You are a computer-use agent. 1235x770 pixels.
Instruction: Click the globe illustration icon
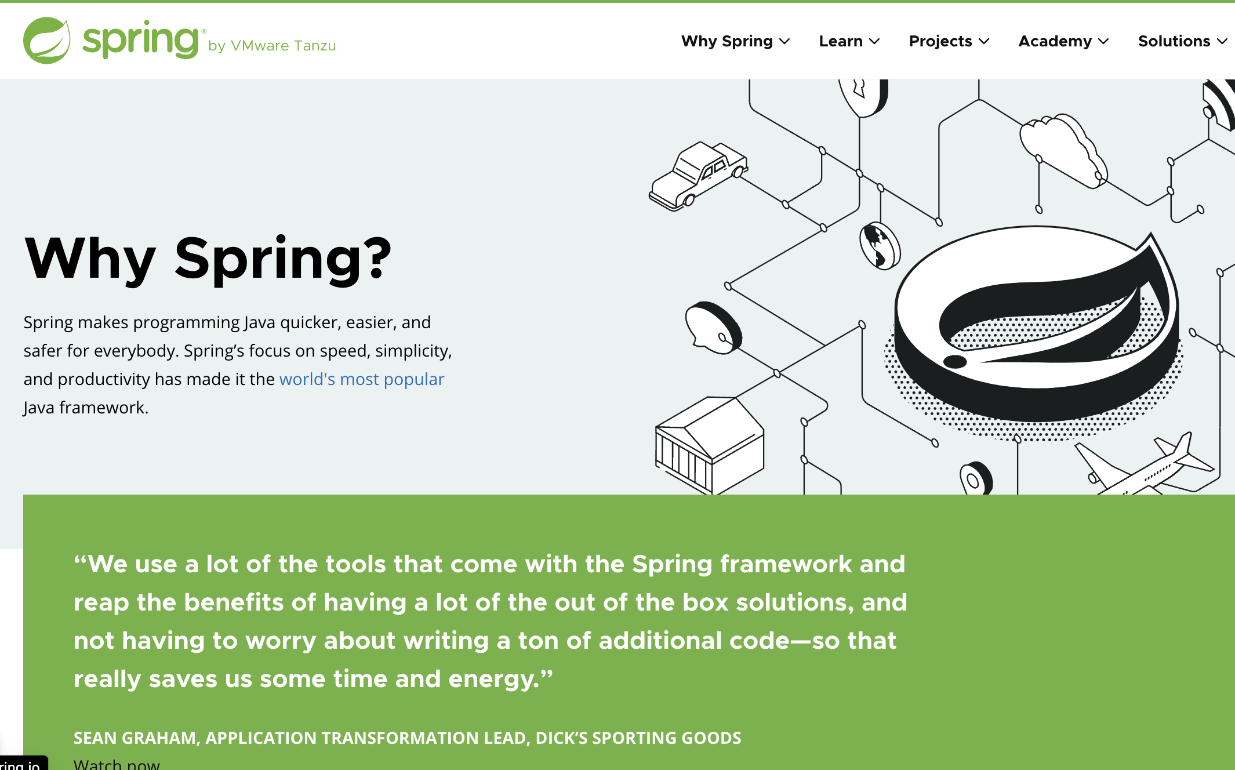[879, 246]
